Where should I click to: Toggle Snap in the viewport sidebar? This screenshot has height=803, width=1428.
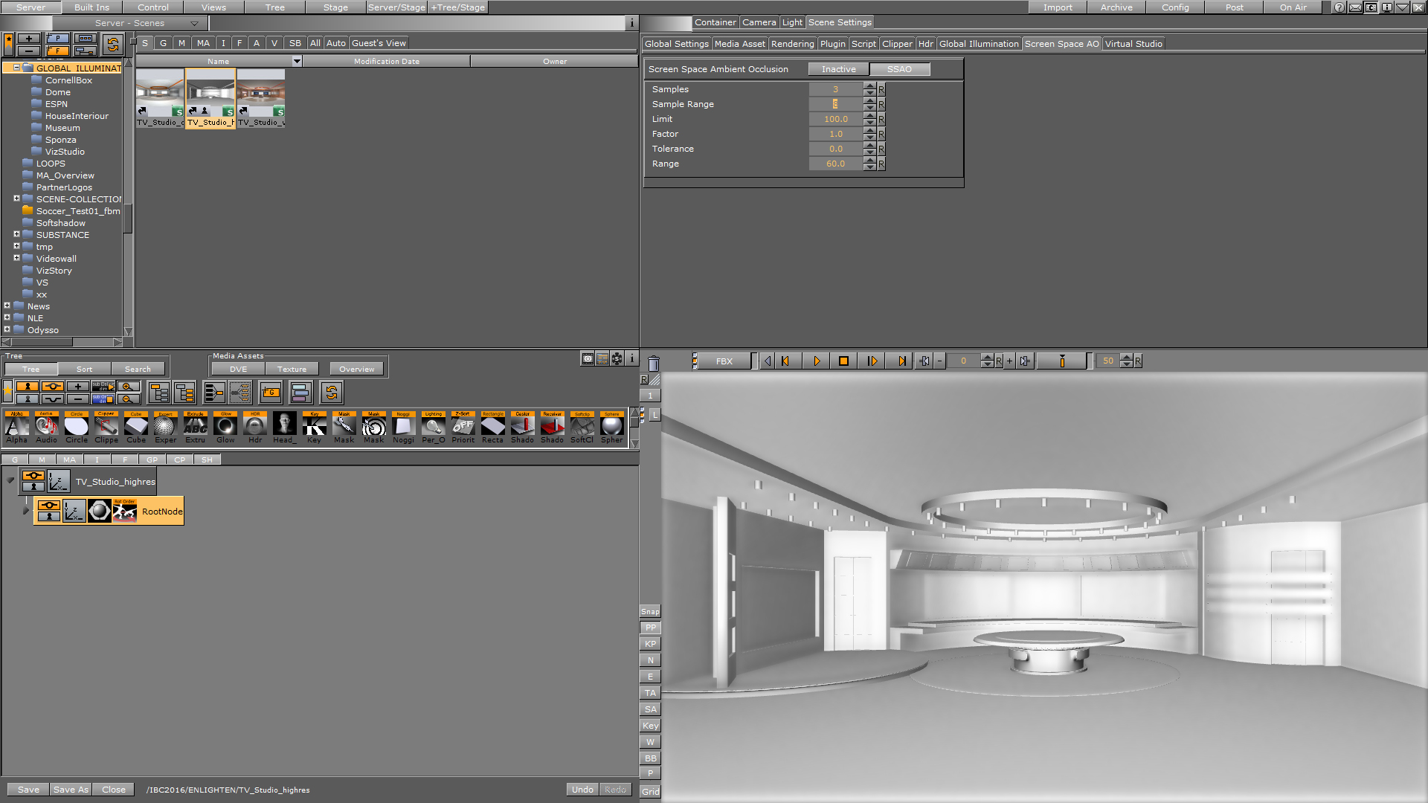pos(650,612)
